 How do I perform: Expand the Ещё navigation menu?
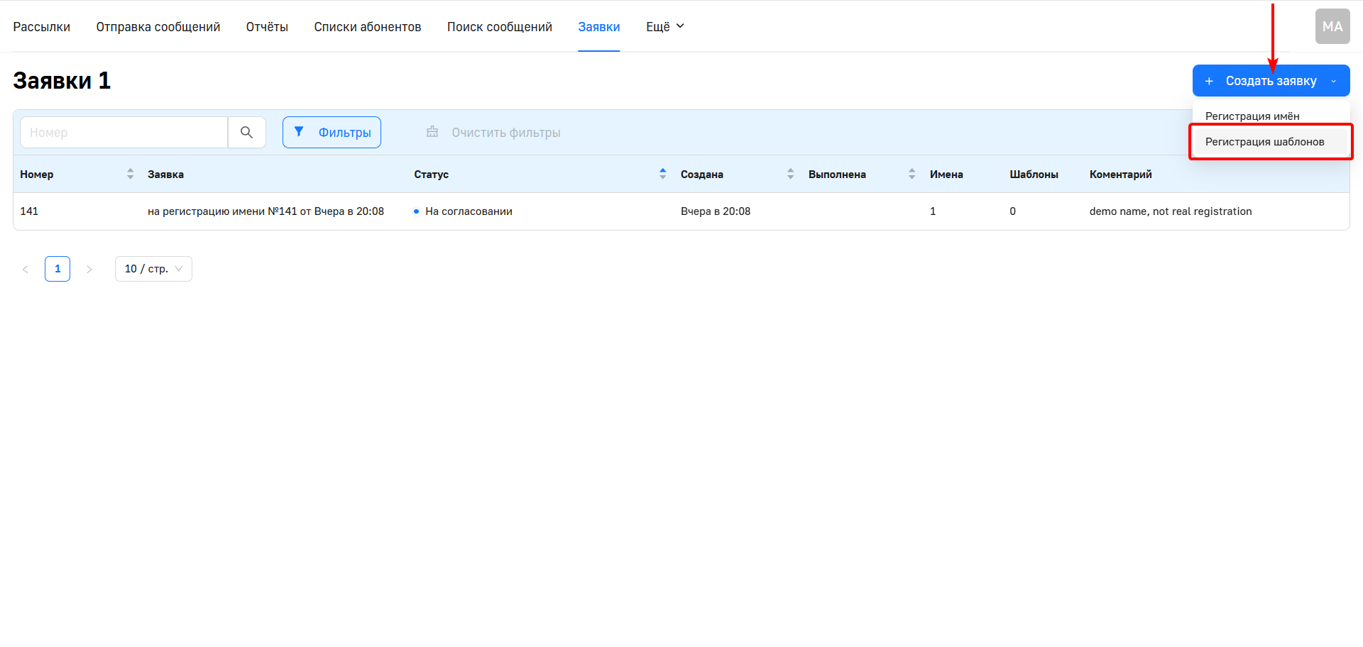pyautogui.click(x=664, y=27)
